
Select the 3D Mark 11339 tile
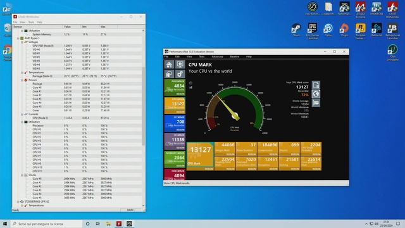(175, 141)
